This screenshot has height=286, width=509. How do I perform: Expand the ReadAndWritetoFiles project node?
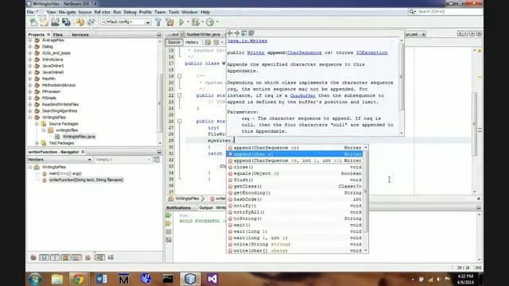[30, 104]
